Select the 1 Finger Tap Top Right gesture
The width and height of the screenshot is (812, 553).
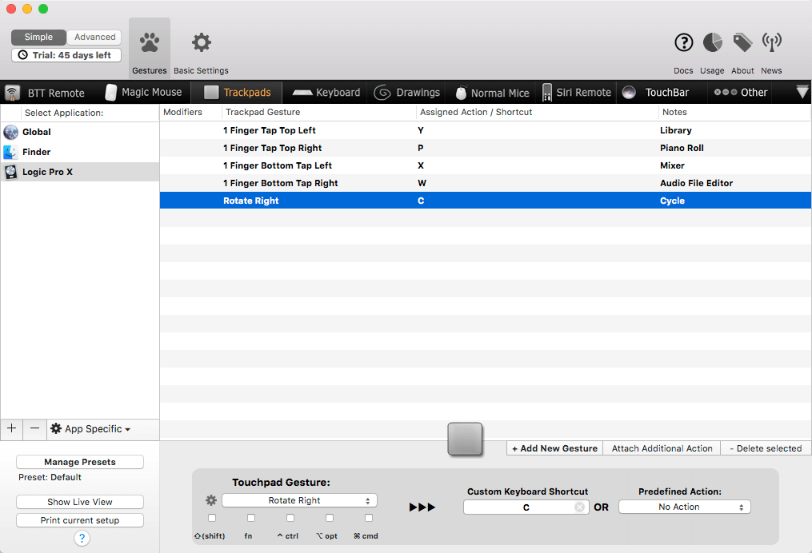coord(486,148)
